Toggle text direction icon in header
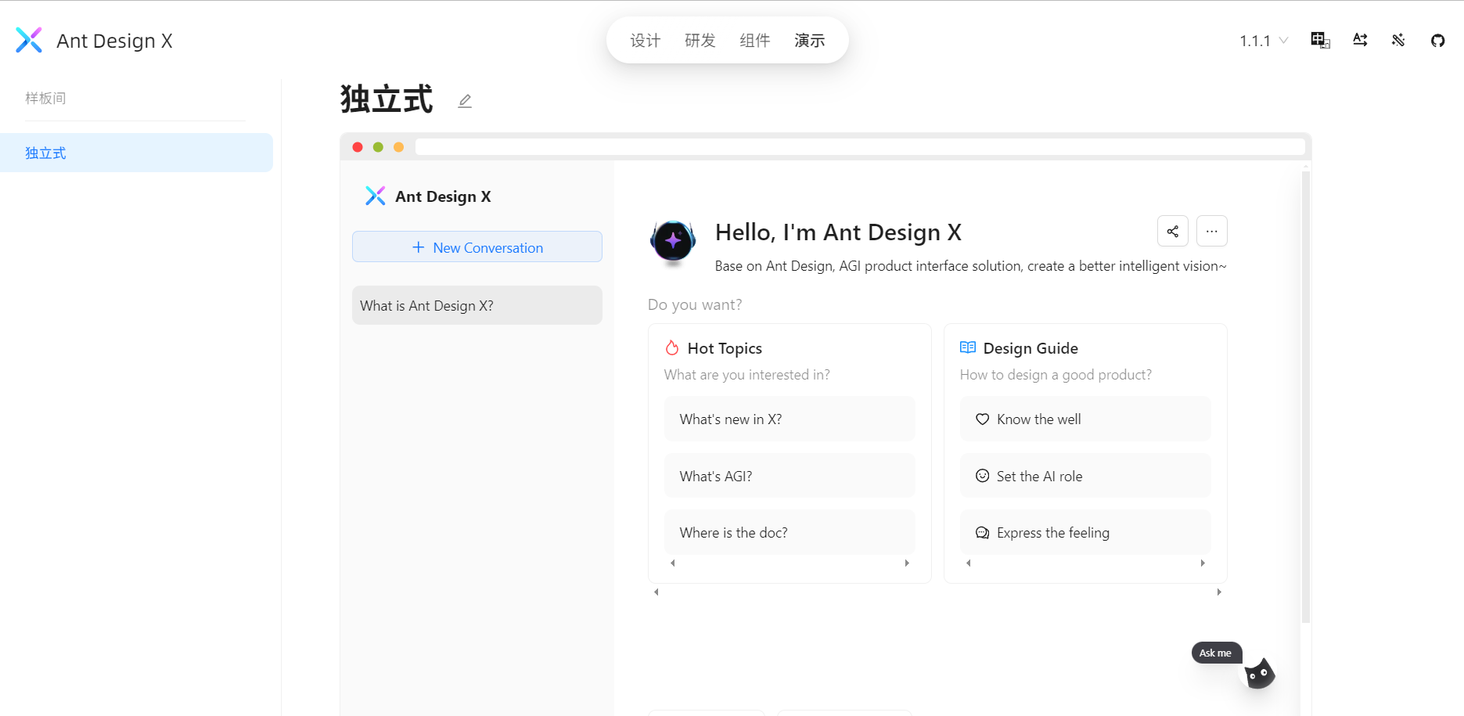Image resolution: width=1464 pixels, height=716 pixels. 1360,40
